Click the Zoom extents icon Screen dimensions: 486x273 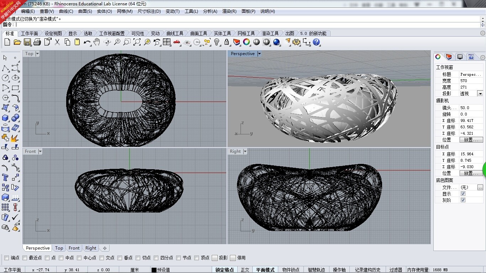pos(137,42)
